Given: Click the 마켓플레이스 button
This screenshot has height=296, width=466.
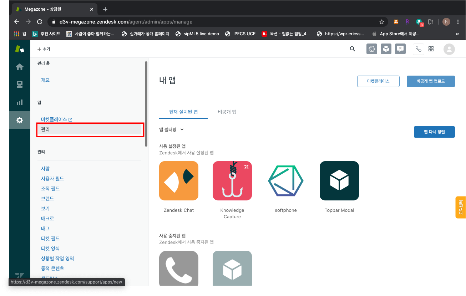Looking at the screenshot, I should [x=378, y=81].
